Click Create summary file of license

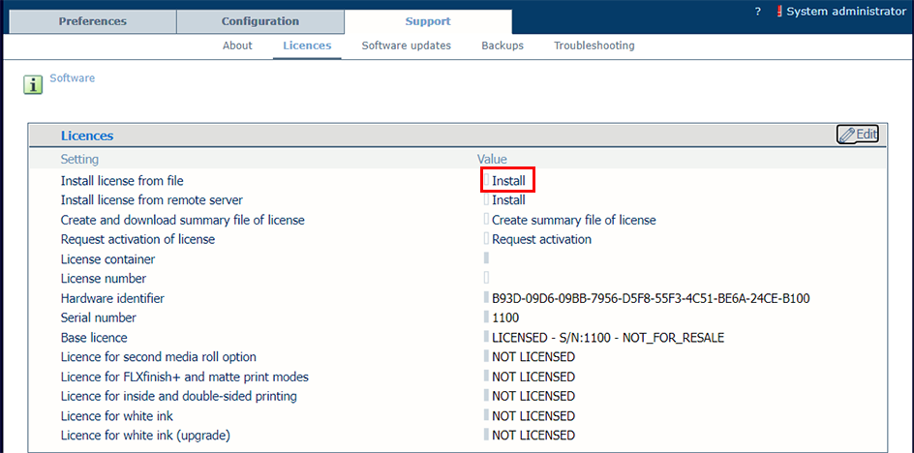click(573, 220)
